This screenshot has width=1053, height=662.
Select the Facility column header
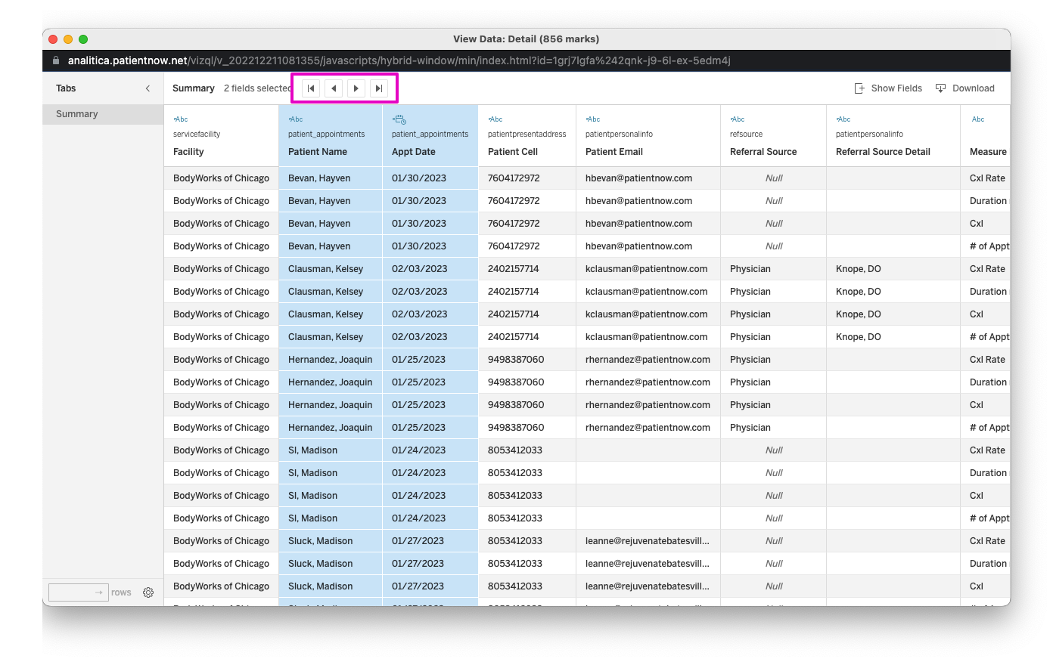[188, 152]
